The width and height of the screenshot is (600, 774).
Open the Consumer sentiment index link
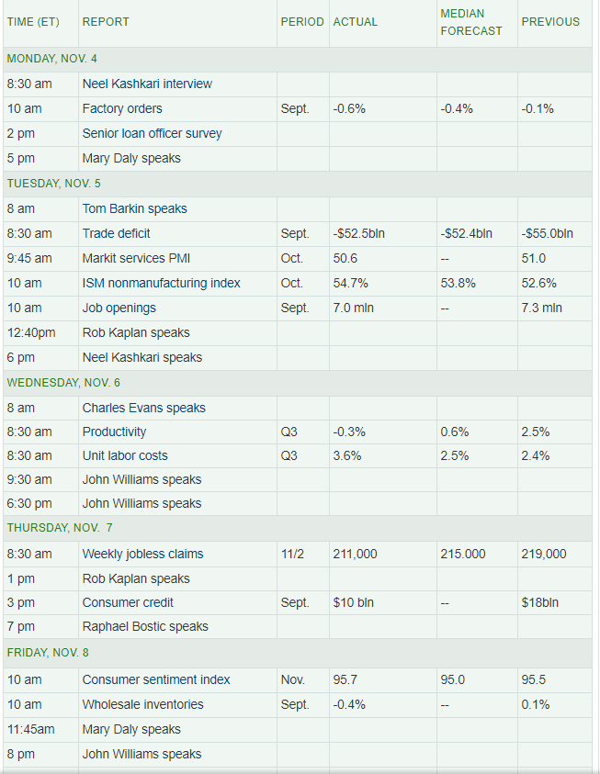(156, 679)
